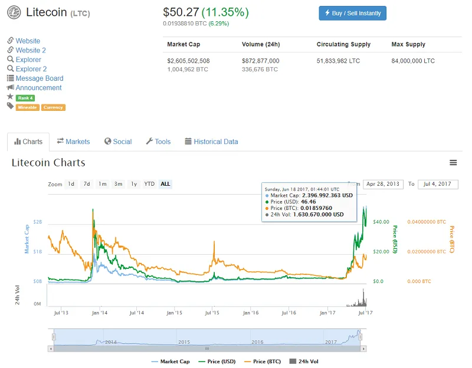Click the navigator scrollbar center grip
The height and width of the screenshot is (368, 472).
pos(207,349)
